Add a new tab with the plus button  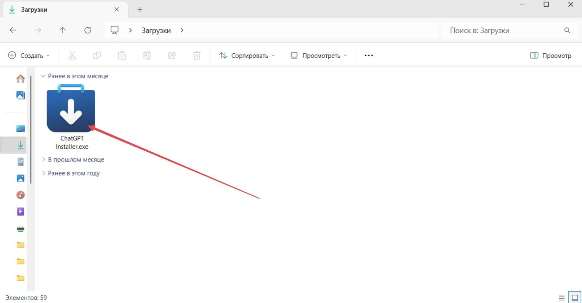(140, 10)
